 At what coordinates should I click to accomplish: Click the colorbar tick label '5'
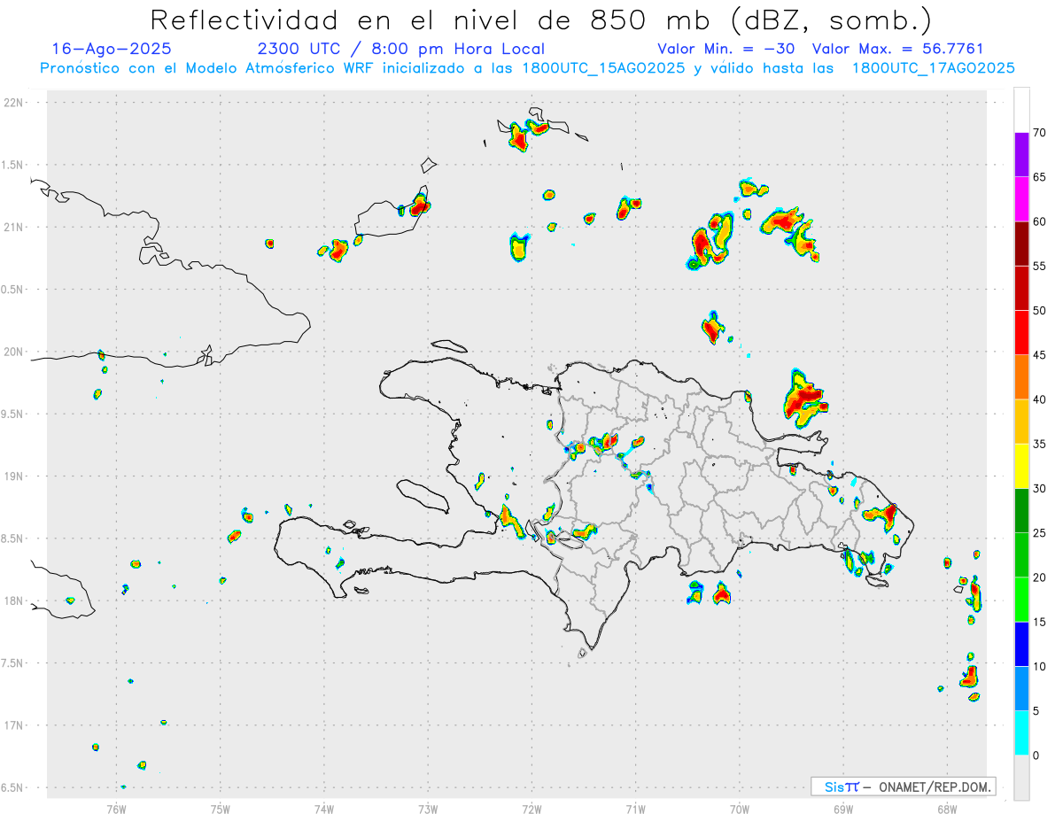1036,711
